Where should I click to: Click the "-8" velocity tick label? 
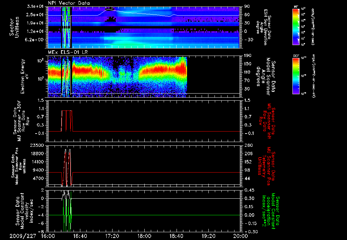point(42,232)
